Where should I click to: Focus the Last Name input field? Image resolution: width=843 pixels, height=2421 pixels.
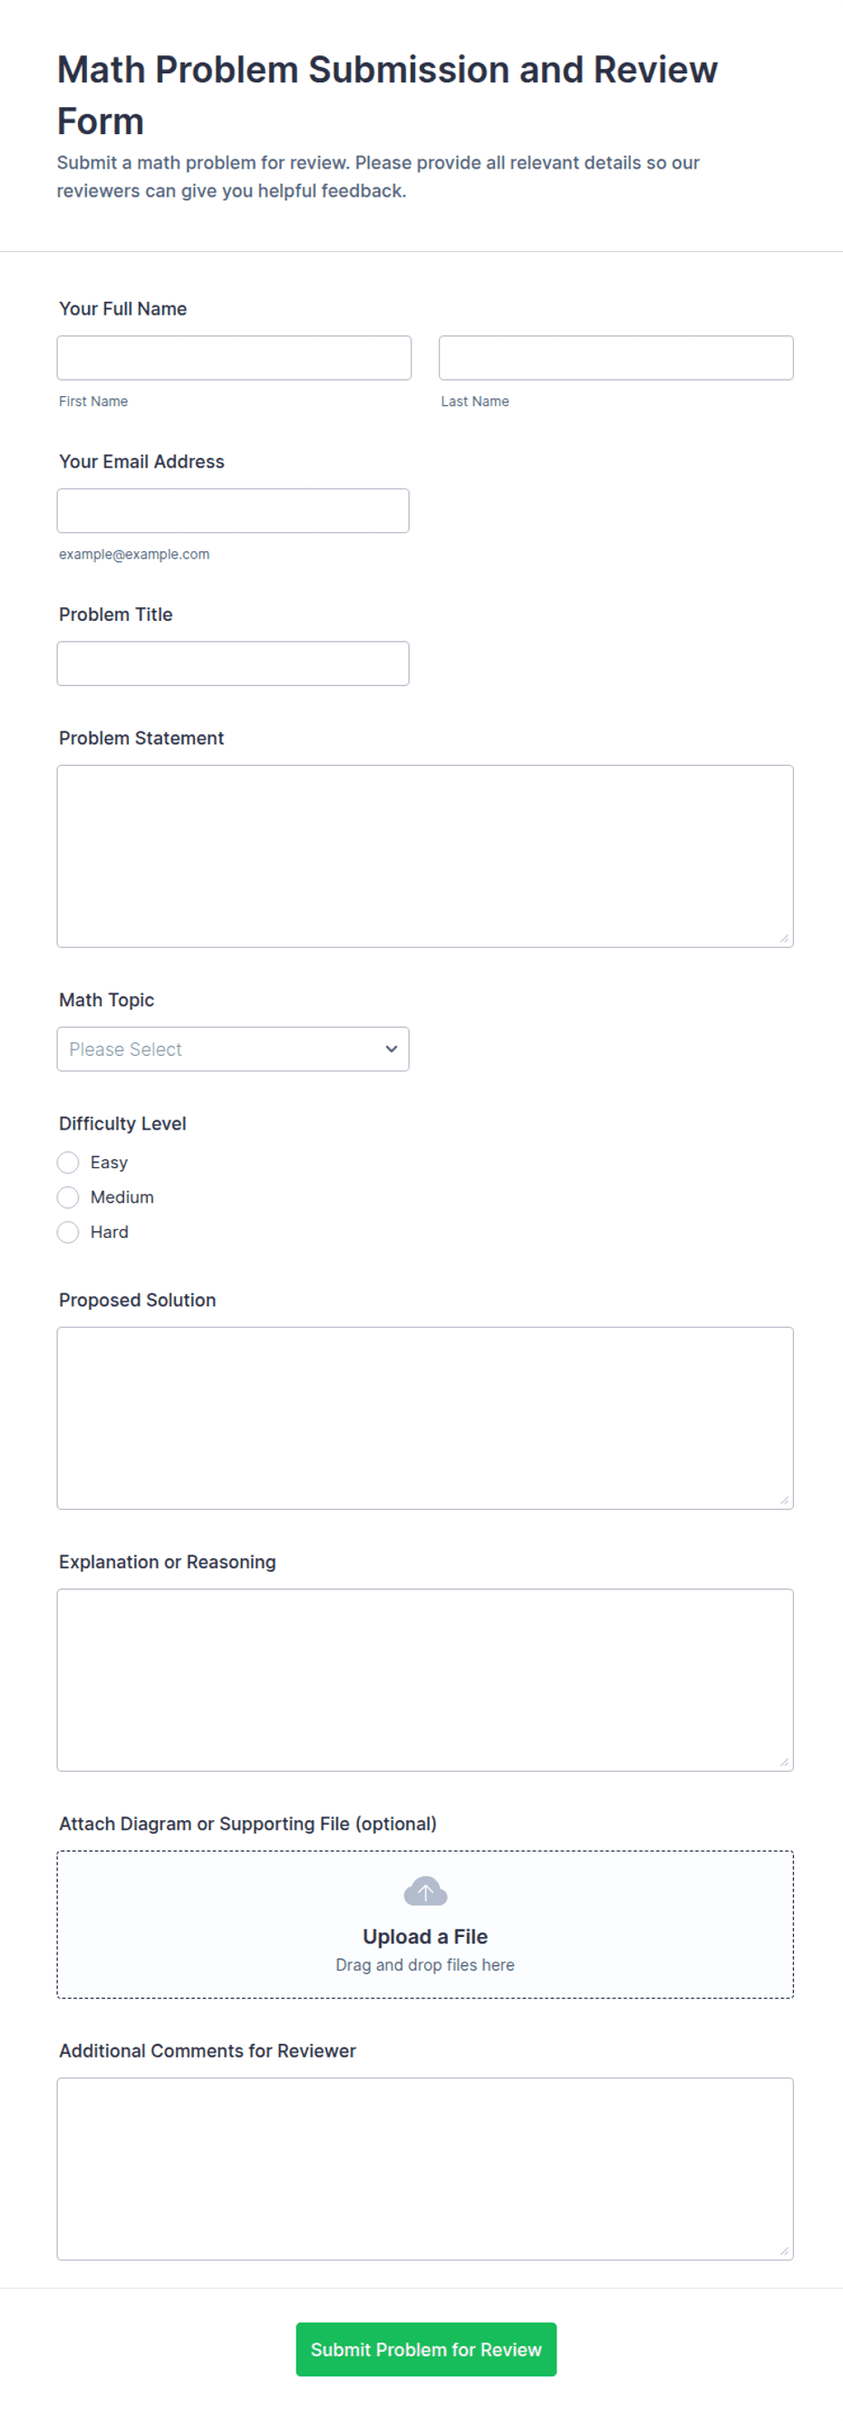(x=615, y=358)
